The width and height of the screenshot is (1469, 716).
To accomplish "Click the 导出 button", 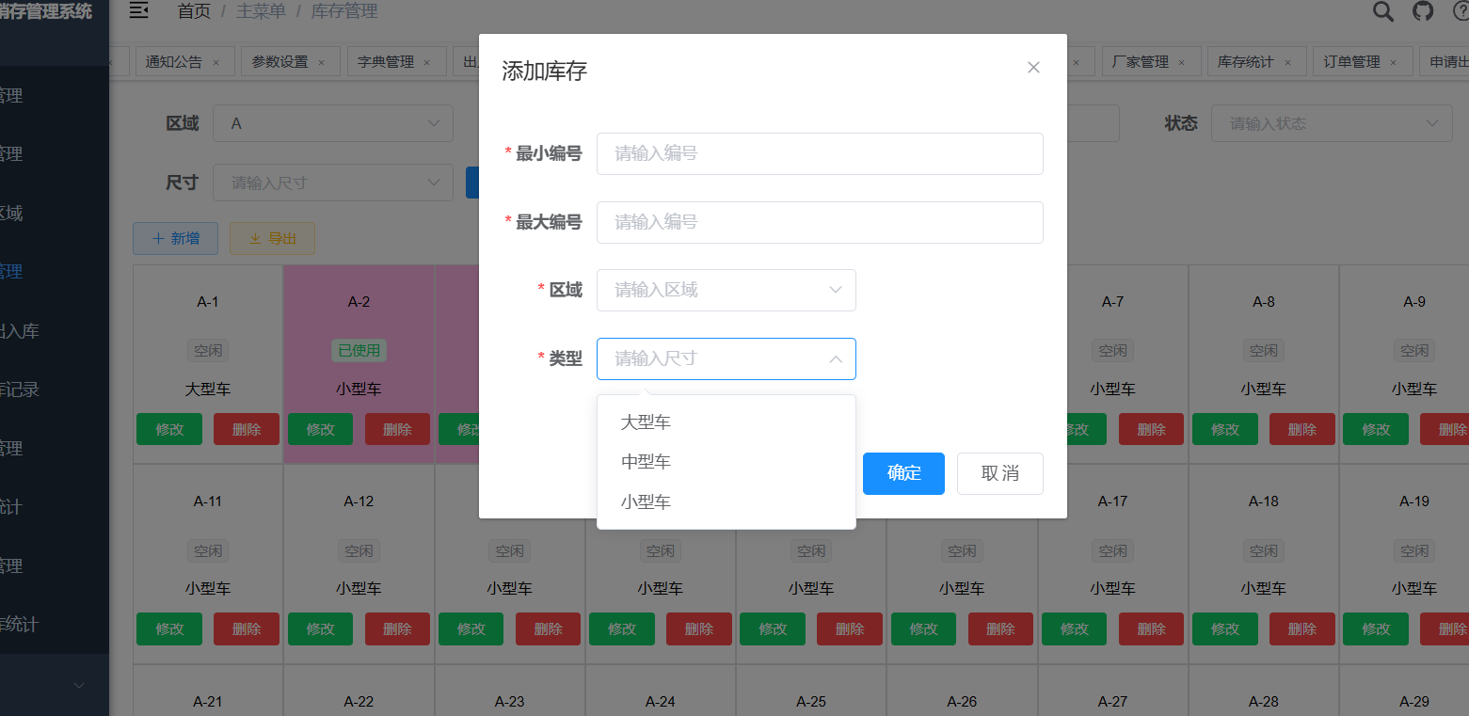I will pyautogui.click(x=272, y=239).
